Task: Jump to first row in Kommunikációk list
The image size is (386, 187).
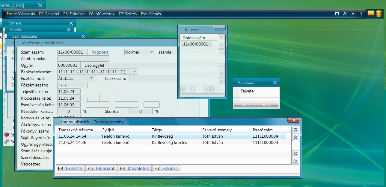Action: click(295, 130)
